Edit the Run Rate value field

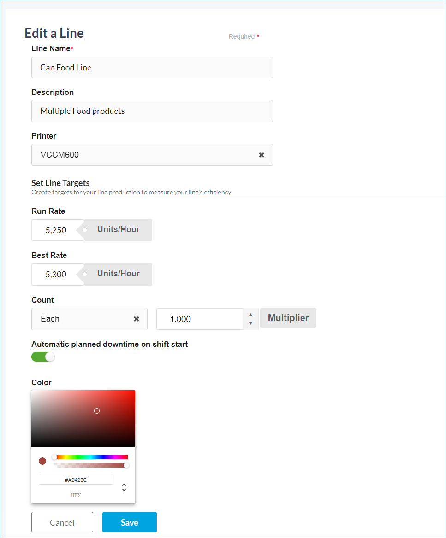[57, 230]
